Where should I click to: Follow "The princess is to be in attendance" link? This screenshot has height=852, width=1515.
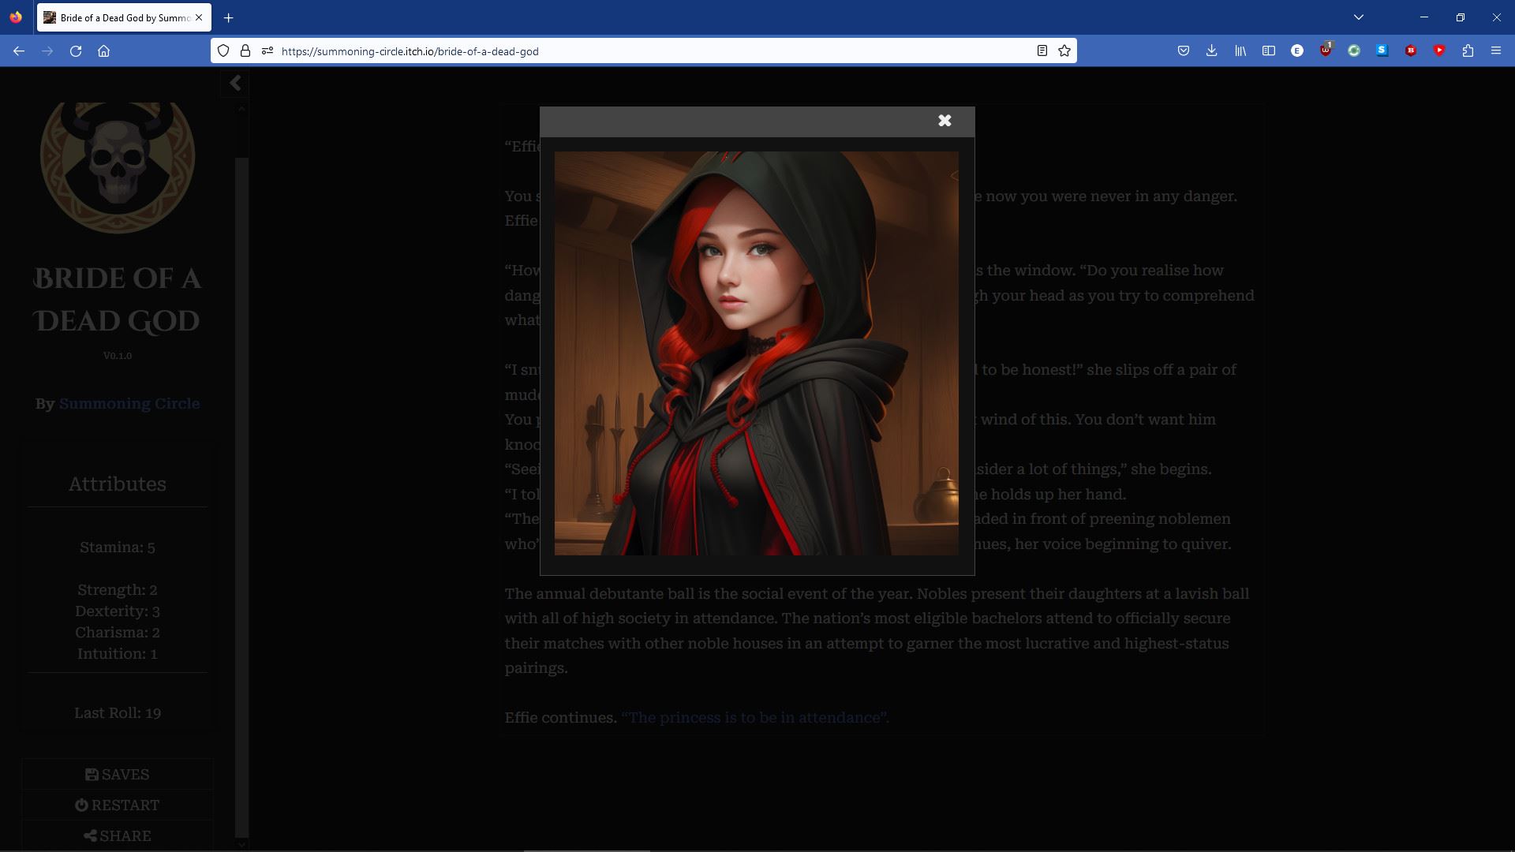754,718
